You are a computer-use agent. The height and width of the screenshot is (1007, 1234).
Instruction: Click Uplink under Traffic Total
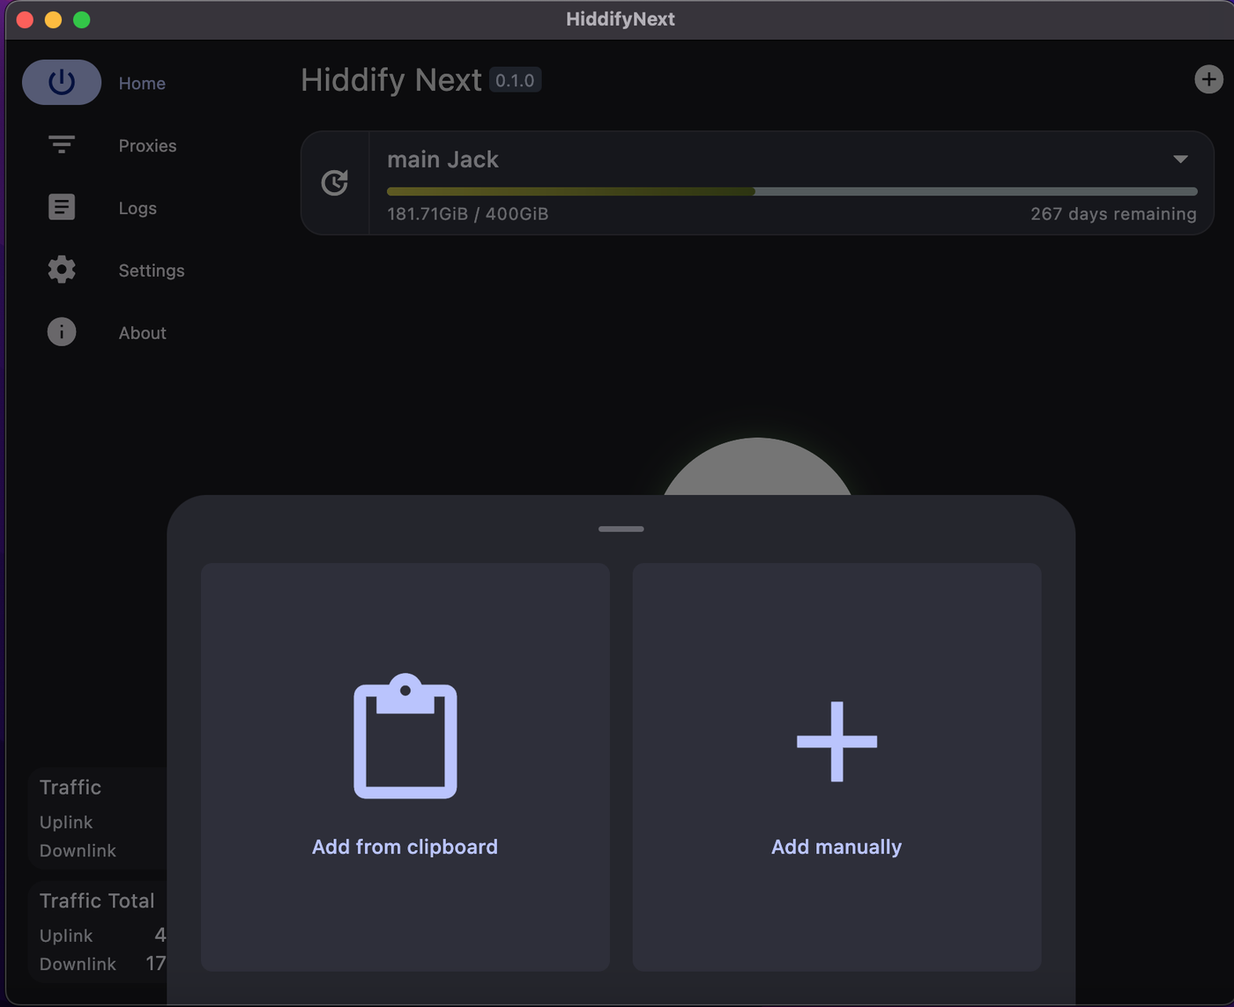tap(66, 936)
